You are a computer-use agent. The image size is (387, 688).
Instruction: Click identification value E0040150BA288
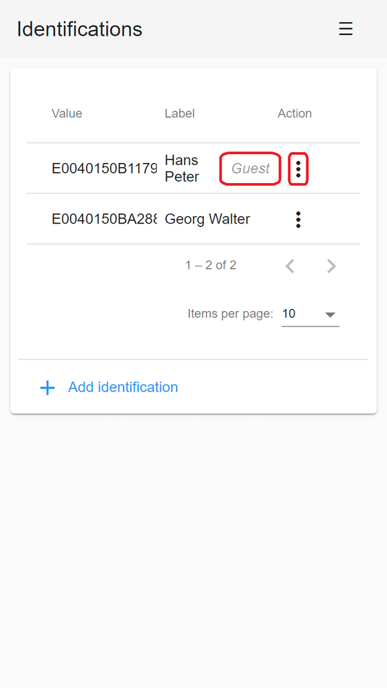coord(104,219)
